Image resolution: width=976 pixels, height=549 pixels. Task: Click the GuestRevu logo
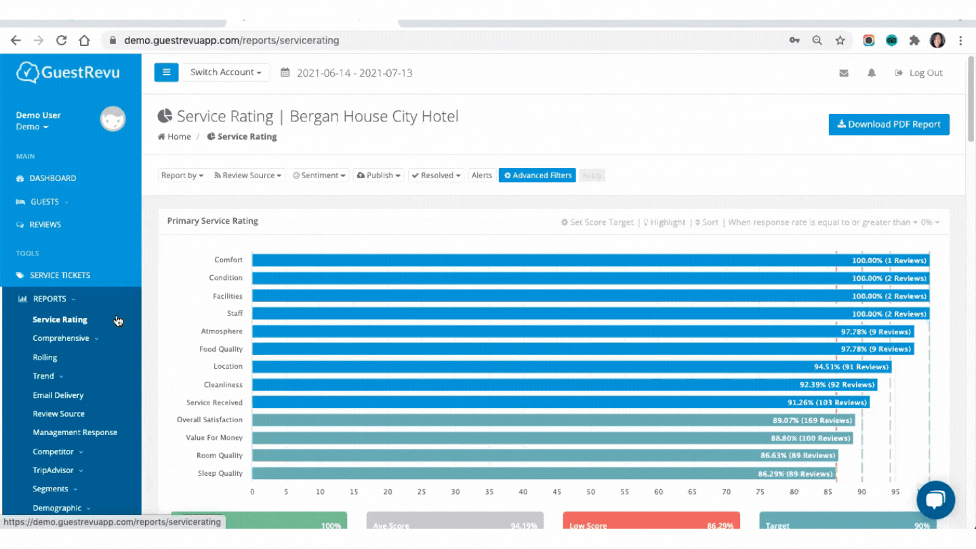pyautogui.click(x=68, y=73)
